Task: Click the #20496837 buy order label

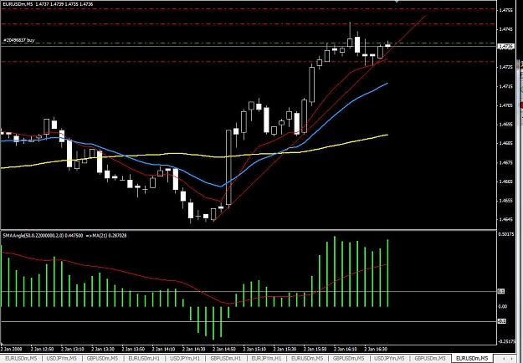Action: (18, 40)
